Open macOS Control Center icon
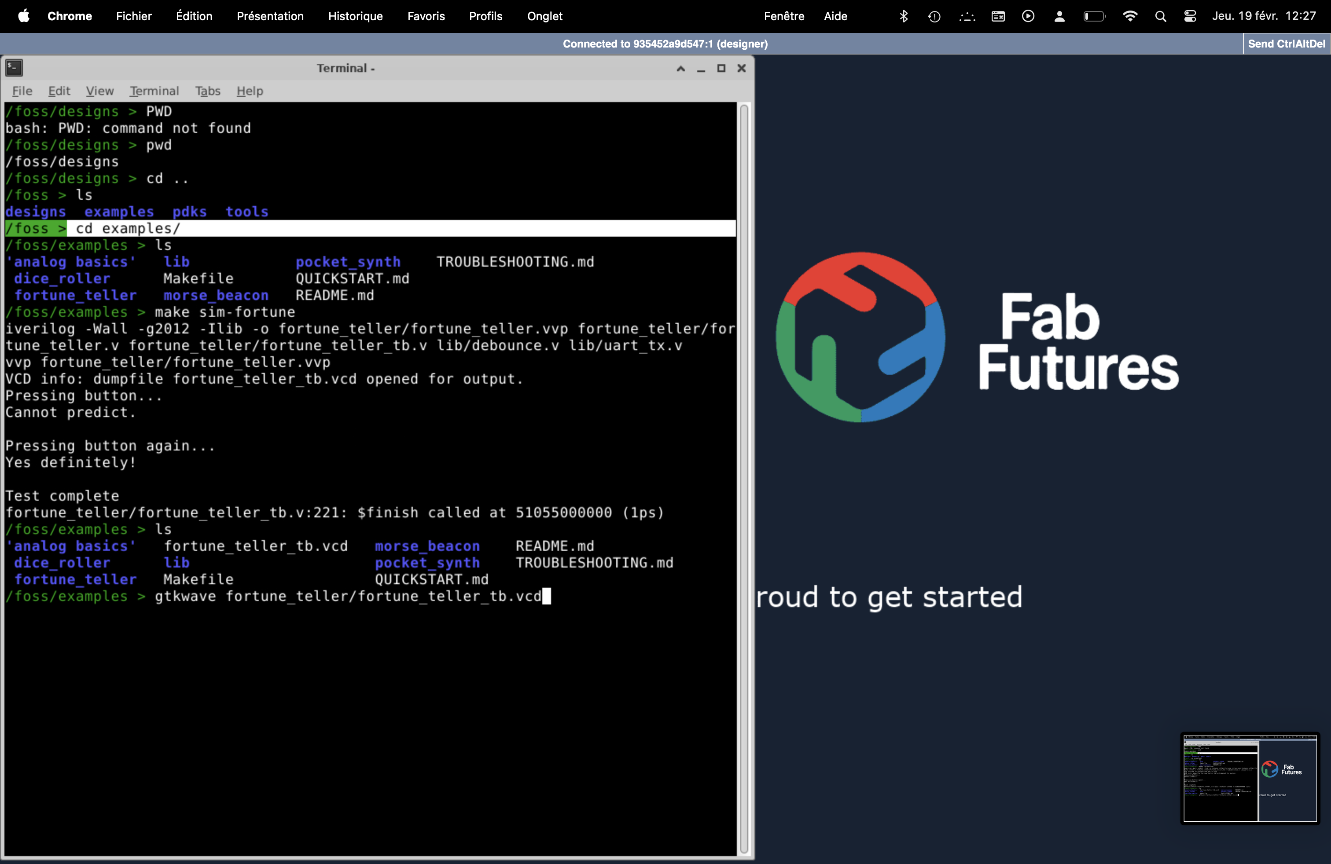 click(1190, 16)
